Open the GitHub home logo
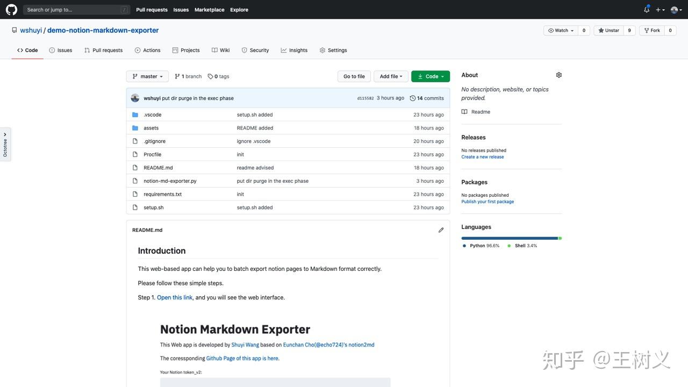The height and width of the screenshot is (387, 688). tap(11, 9)
